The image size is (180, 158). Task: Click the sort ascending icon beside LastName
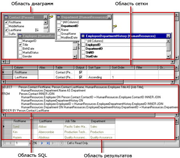[37, 30]
